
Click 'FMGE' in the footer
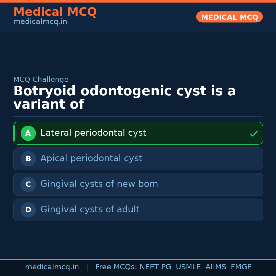tap(241, 267)
